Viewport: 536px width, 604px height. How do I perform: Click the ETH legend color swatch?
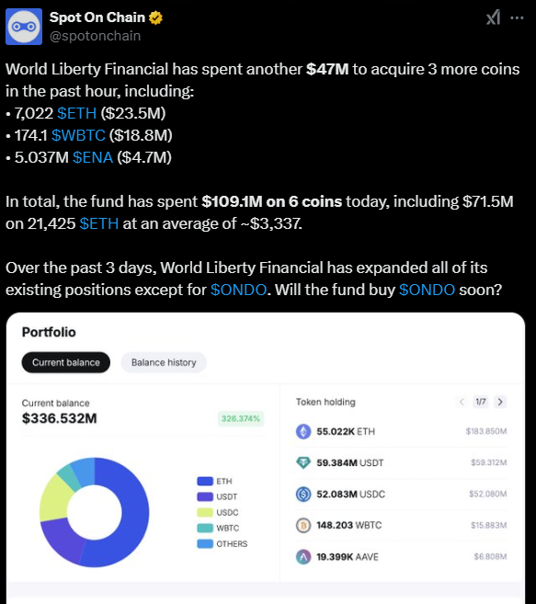point(205,481)
